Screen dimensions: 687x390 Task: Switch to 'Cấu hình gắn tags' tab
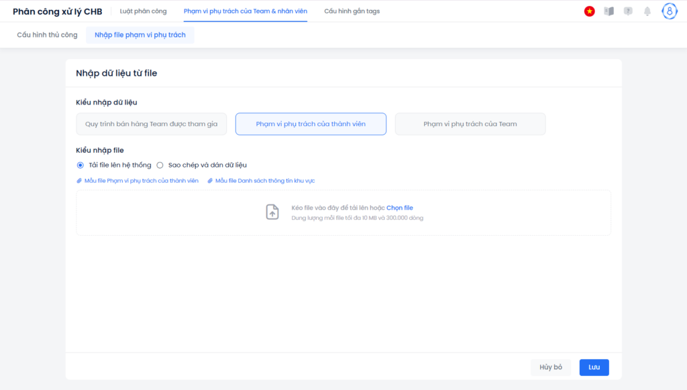[x=352, y=11]
